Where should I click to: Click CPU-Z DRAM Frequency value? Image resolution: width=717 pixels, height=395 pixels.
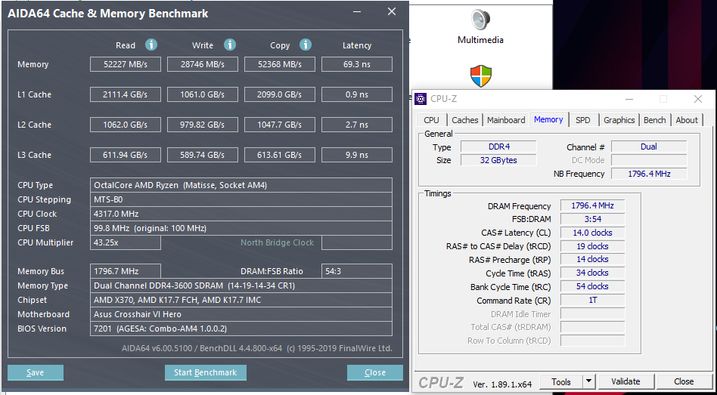click(x=593, y=205)
